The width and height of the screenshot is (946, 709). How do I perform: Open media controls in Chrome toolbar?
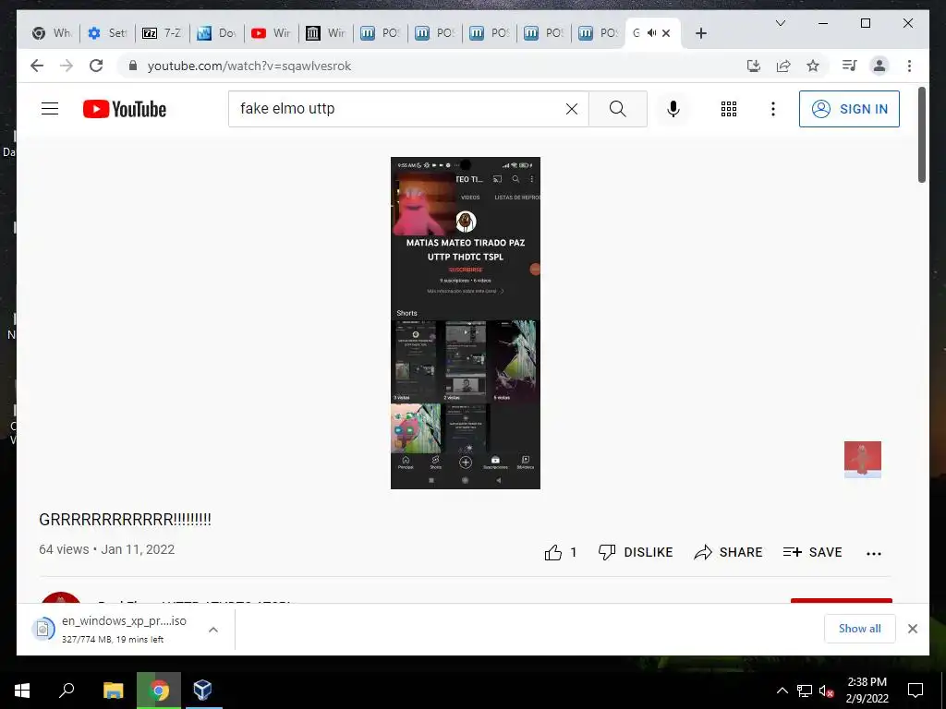(850, 66)
